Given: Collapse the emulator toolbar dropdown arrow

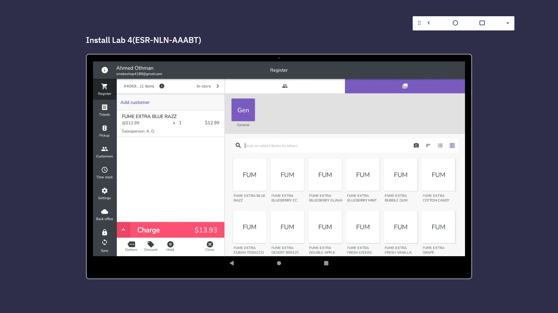Looking at the screenshot, I should (x=507, y=23).
